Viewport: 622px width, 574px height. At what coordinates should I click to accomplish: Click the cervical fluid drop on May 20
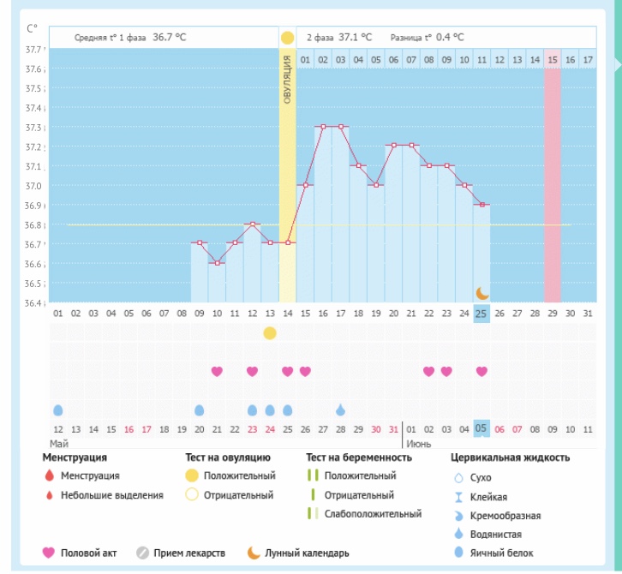point(199,410)
